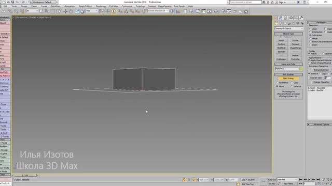Click the Select Object tool icon
This screenshot has height=186, width=332.
click(41, 11)
